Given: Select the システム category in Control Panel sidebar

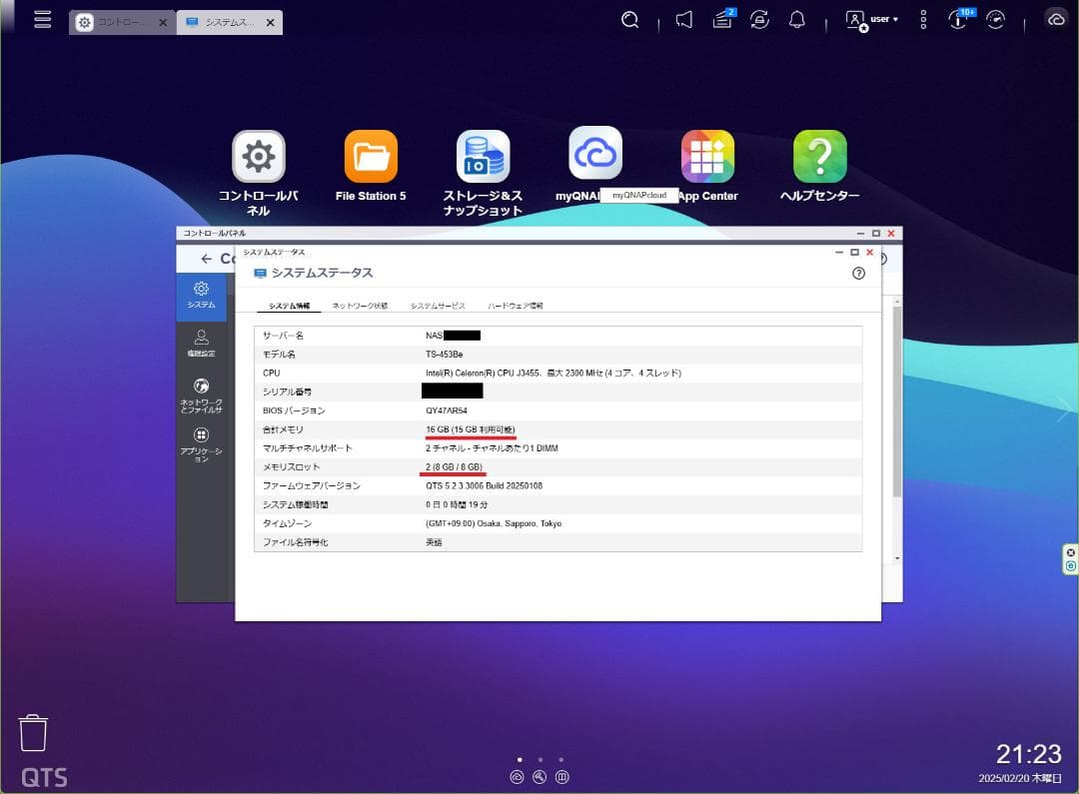Looking at the screenshot, I should (x=200, y=295).
